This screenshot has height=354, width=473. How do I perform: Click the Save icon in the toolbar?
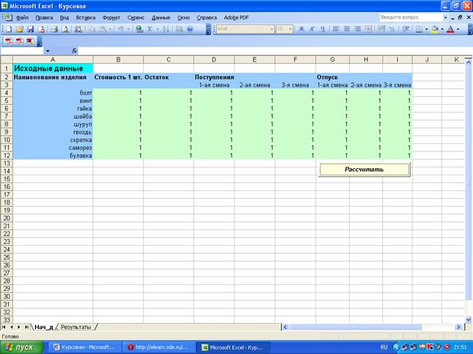(x=30, y=29)
